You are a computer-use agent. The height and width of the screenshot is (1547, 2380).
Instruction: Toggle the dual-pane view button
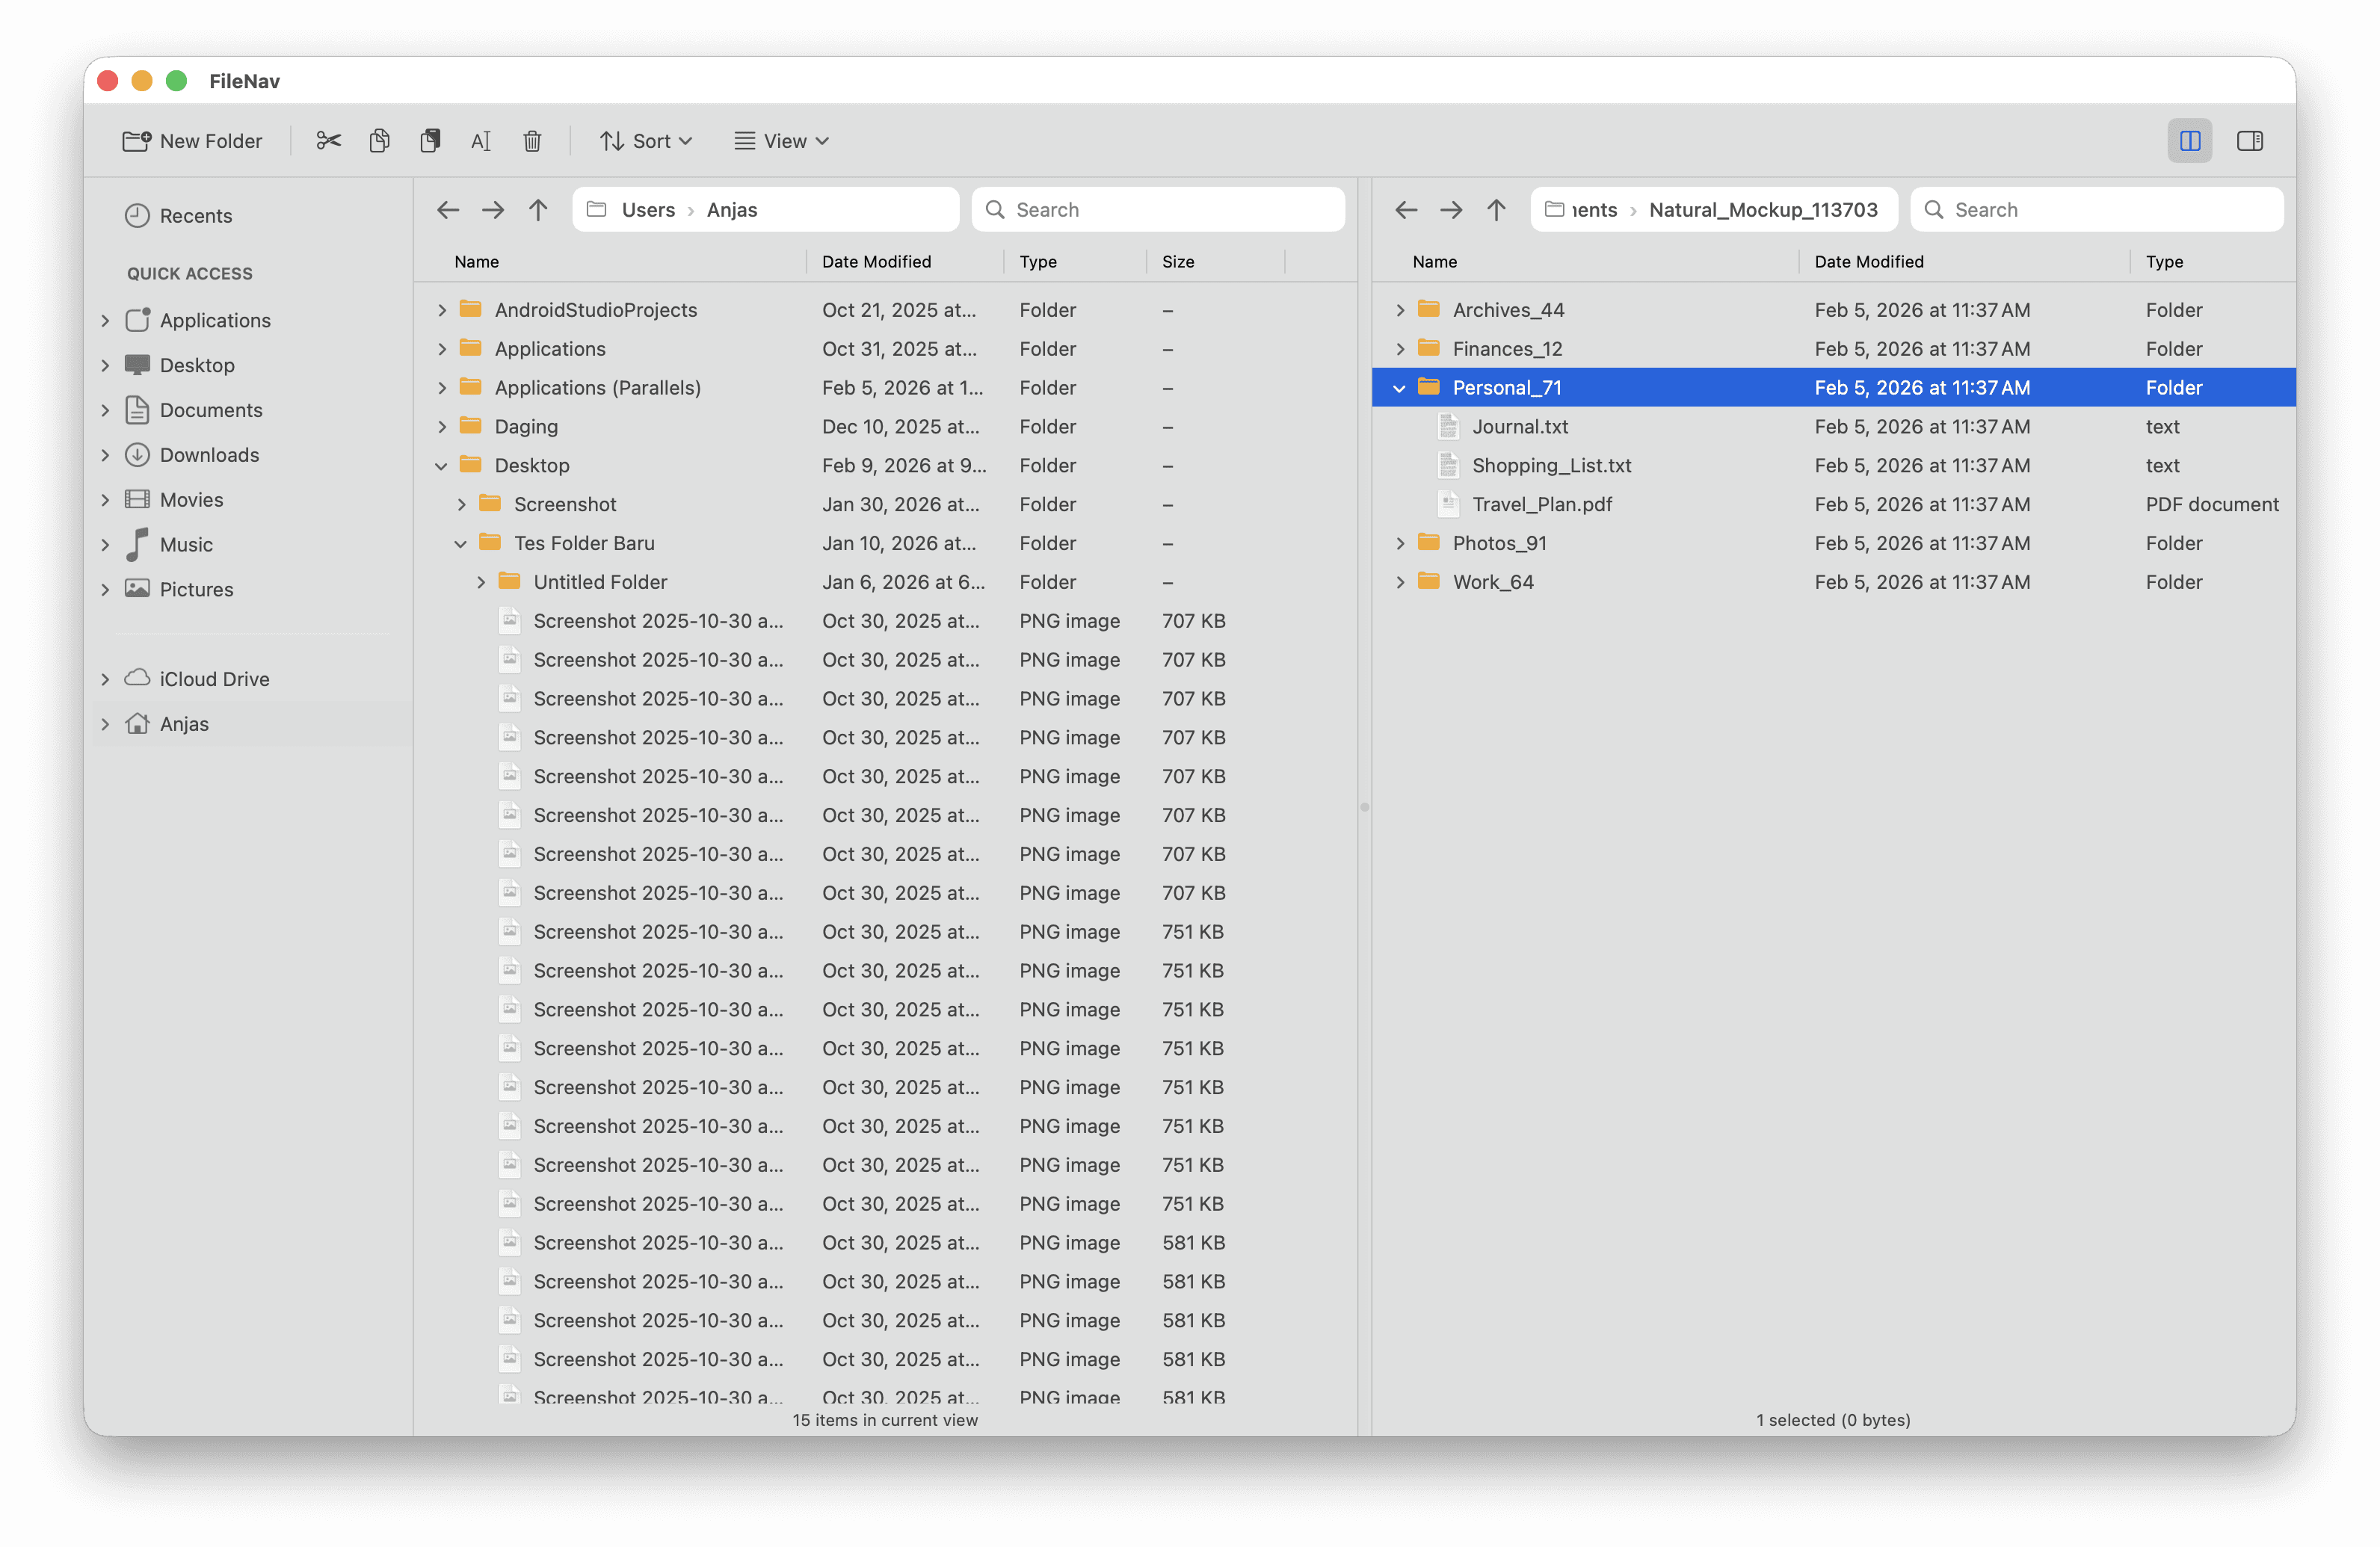(2189, 141)
